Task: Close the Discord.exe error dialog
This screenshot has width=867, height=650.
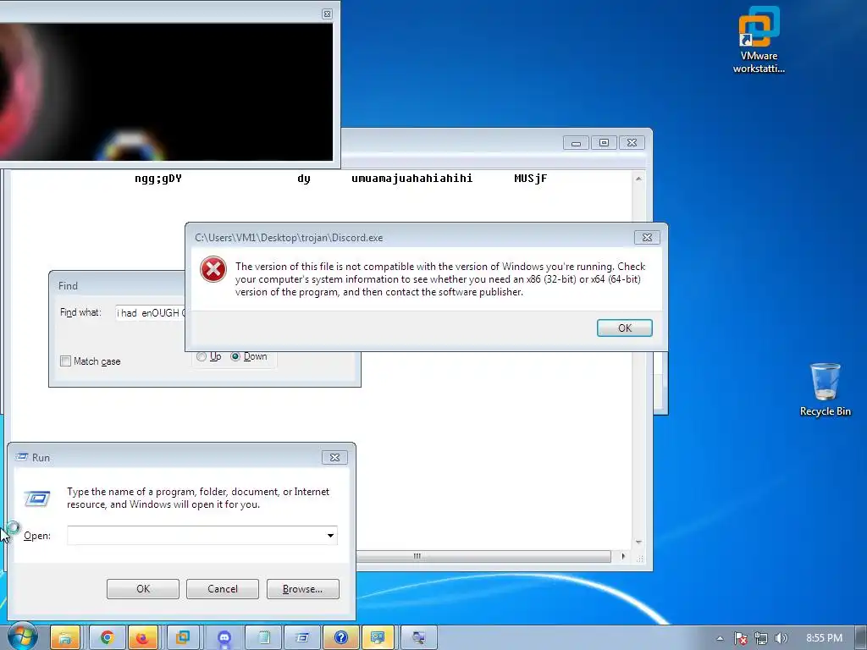Action: click(x=646, y=238)
